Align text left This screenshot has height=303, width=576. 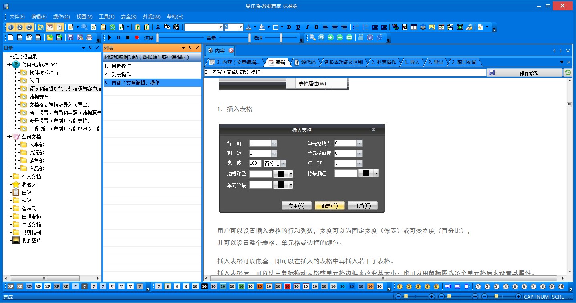tap(326, 27)
